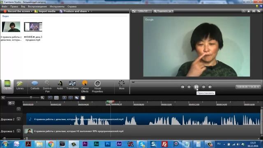Open the Инструменты menu
The width and height of the screenshot is (263, 148).
[57, 7]
